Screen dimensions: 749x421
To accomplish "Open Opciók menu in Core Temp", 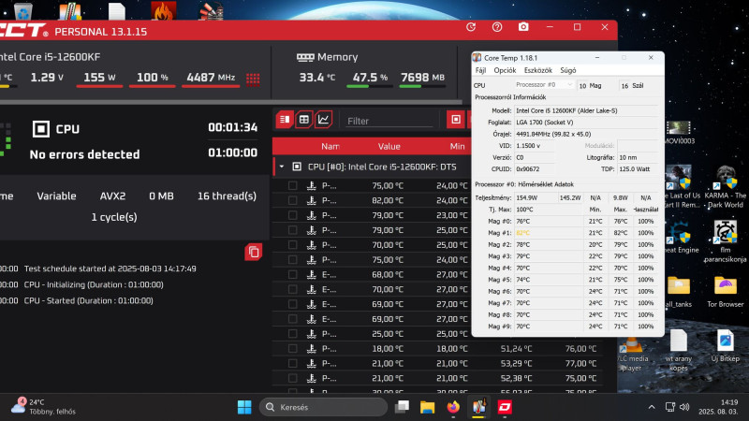I will click(505, 70).
